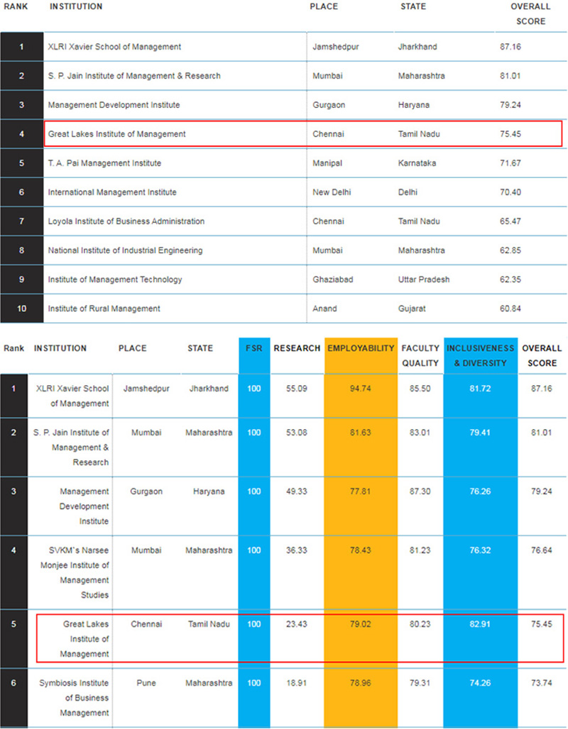
Task: Click the overall score 65.47
Action: (510, 221)
